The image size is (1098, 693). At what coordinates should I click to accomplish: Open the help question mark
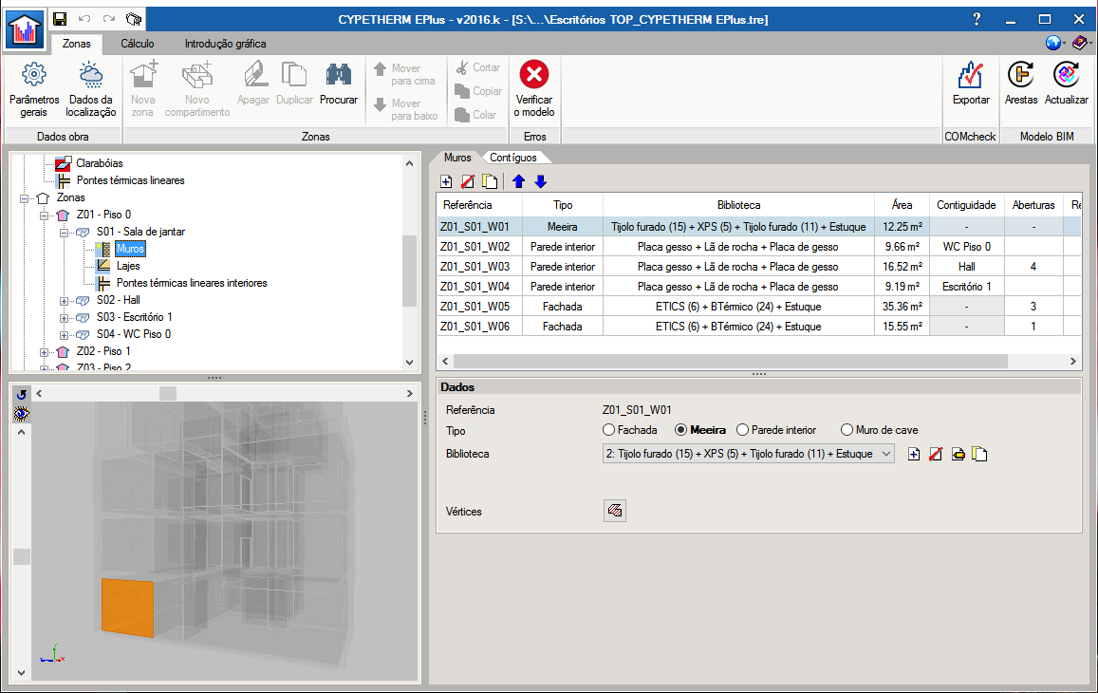pos(977,19)
